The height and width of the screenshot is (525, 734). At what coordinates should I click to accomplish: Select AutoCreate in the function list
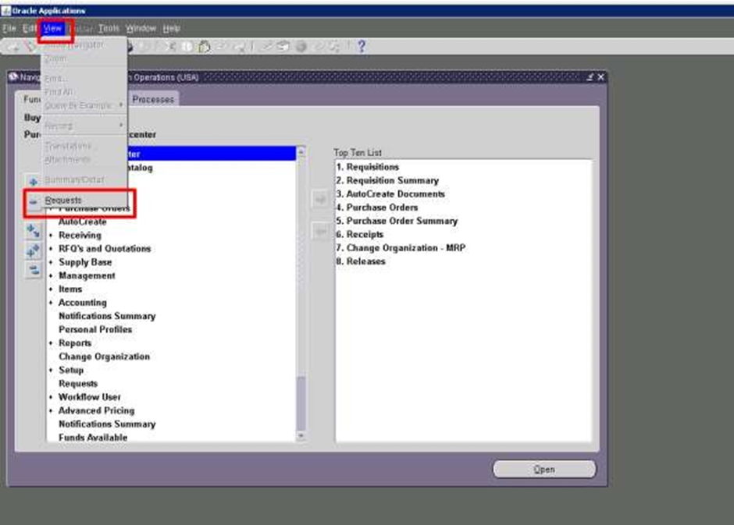click(x=83, y=222)
